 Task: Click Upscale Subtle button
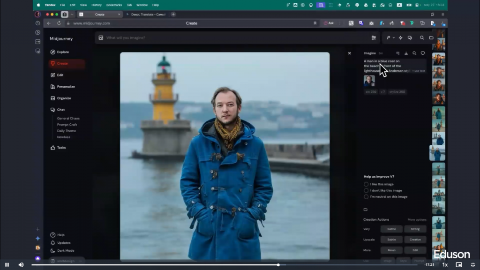391,240
